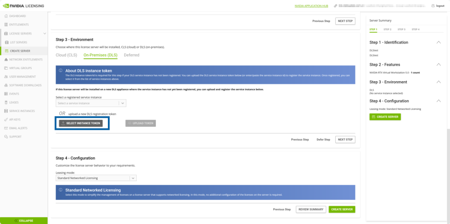Select Step 1 tab in Server Summary
Viewport: 450px width, 224px height.
coord(373,30)
